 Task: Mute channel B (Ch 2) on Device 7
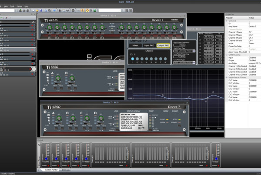tap(70, 128)
